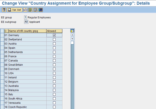Enable Allowed for Australia
The image size is (156, 109).
54,86
